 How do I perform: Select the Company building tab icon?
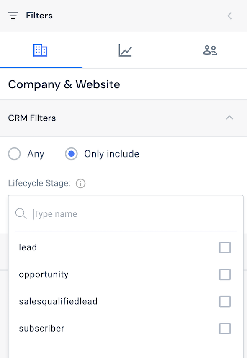(x=41, y=50)
